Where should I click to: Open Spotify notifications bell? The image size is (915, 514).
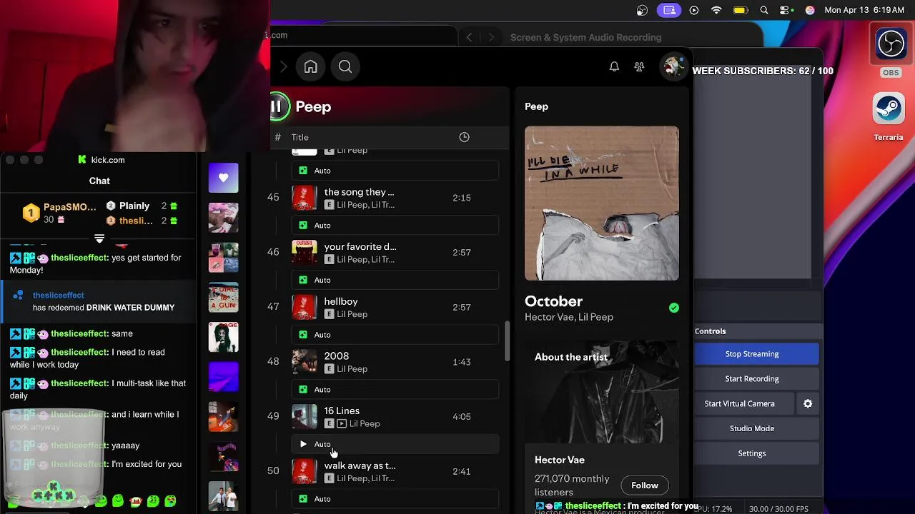coord(614,66)
